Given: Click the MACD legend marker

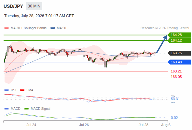Looking at the screenshot, I should tap(7, 109).
